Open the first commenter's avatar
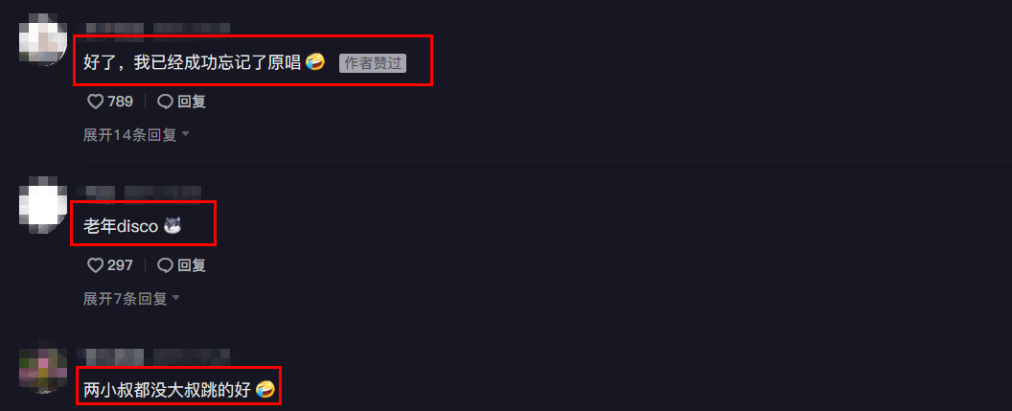This screenshot has height=411, width=1012. [43, 40]
